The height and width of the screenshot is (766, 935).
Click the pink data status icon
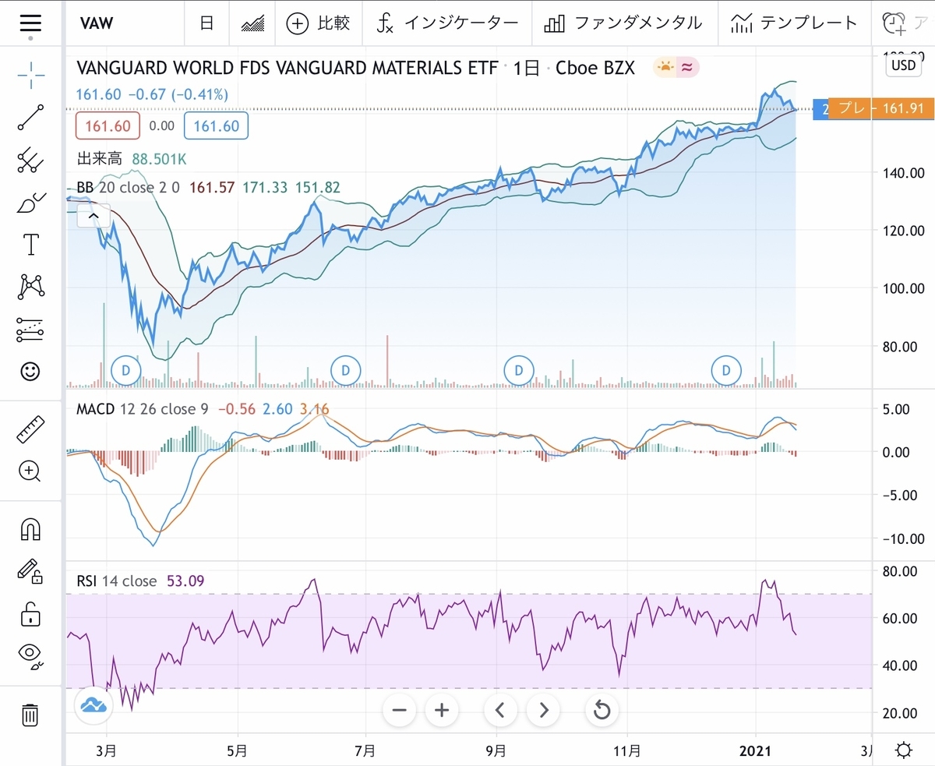coord(687,68)
